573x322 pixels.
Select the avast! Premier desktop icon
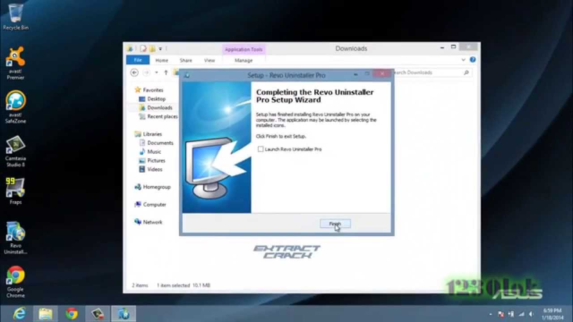16,63
